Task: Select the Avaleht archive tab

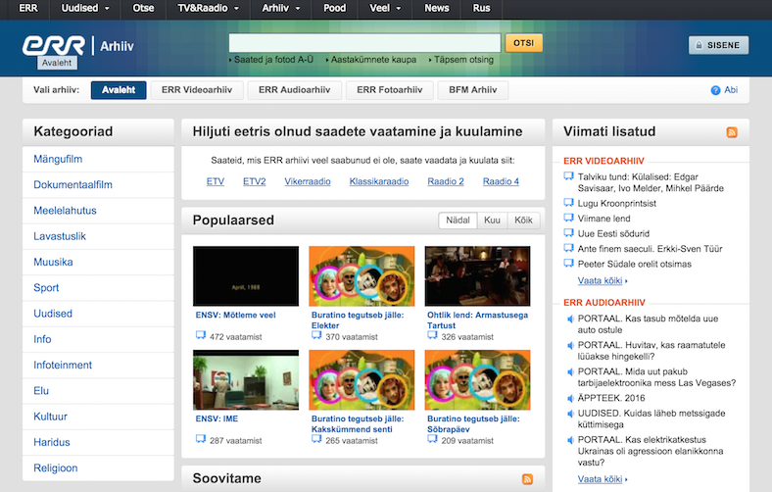Action: click(119, 90)
